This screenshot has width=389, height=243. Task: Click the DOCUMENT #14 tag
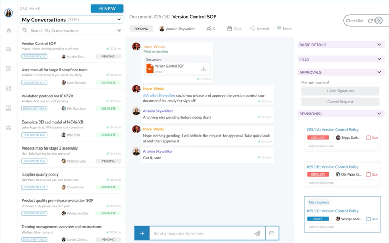(34, 83)
